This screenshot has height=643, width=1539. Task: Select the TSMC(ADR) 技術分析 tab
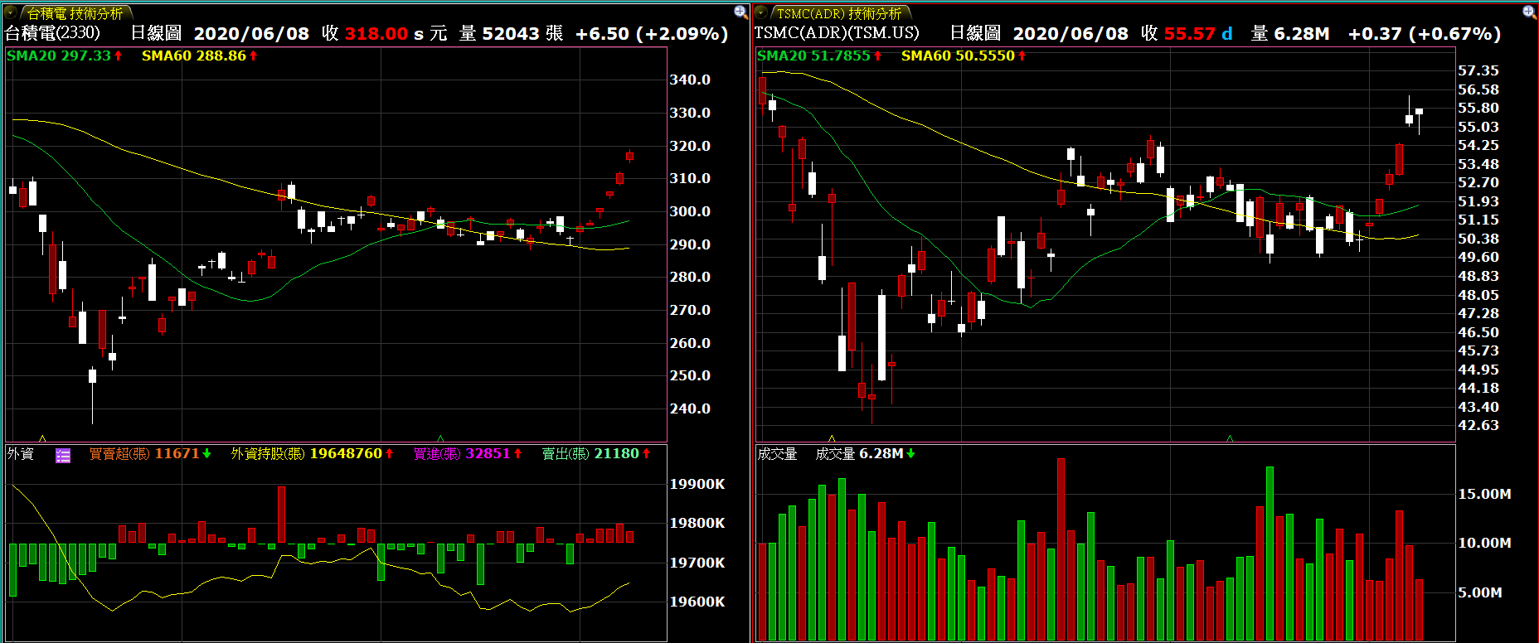[x=839, y=13]
